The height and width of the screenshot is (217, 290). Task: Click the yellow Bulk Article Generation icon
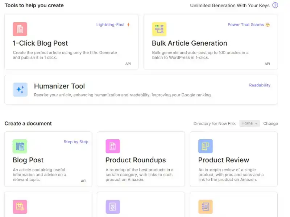159,29
